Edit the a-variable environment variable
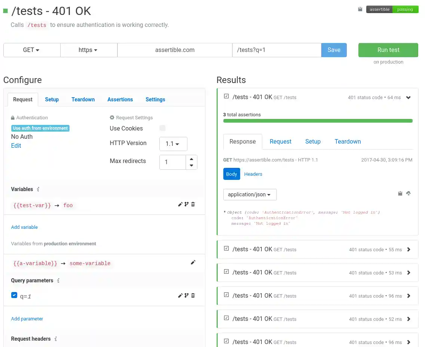The width and height of the screenshot is (425, 347). [193, 262]
